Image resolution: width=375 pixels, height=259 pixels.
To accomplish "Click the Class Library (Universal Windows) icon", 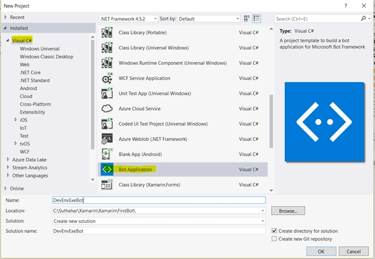I will point(107,47).
